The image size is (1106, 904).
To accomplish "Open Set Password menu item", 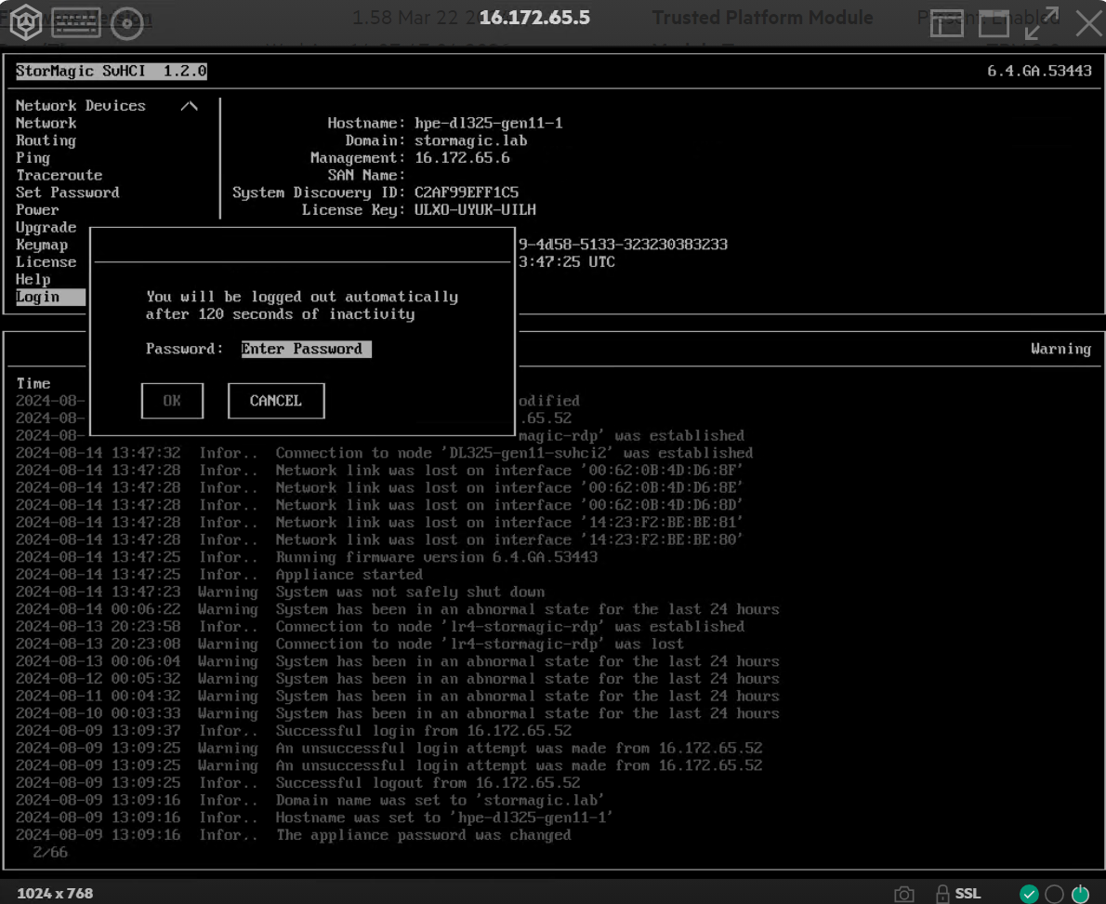I will click(x=68, y=193).
